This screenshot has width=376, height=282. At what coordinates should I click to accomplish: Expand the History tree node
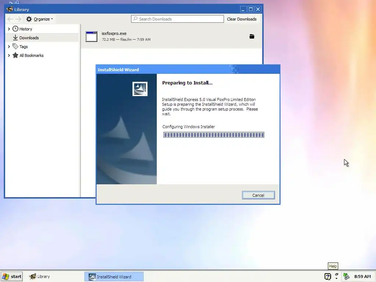[9, 29]
